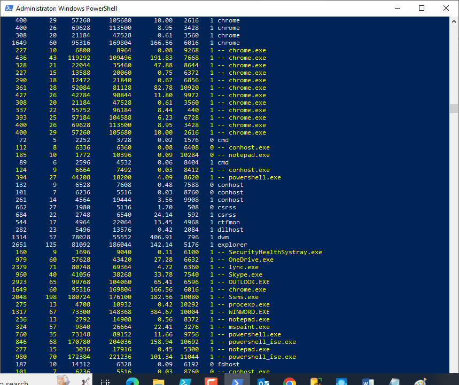
Task: Select the fdhost process name
Action: (229, 364)
